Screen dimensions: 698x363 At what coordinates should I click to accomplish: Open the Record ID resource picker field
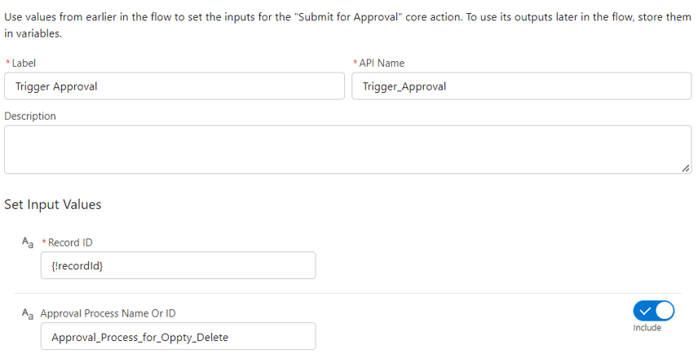pos(178,265)
